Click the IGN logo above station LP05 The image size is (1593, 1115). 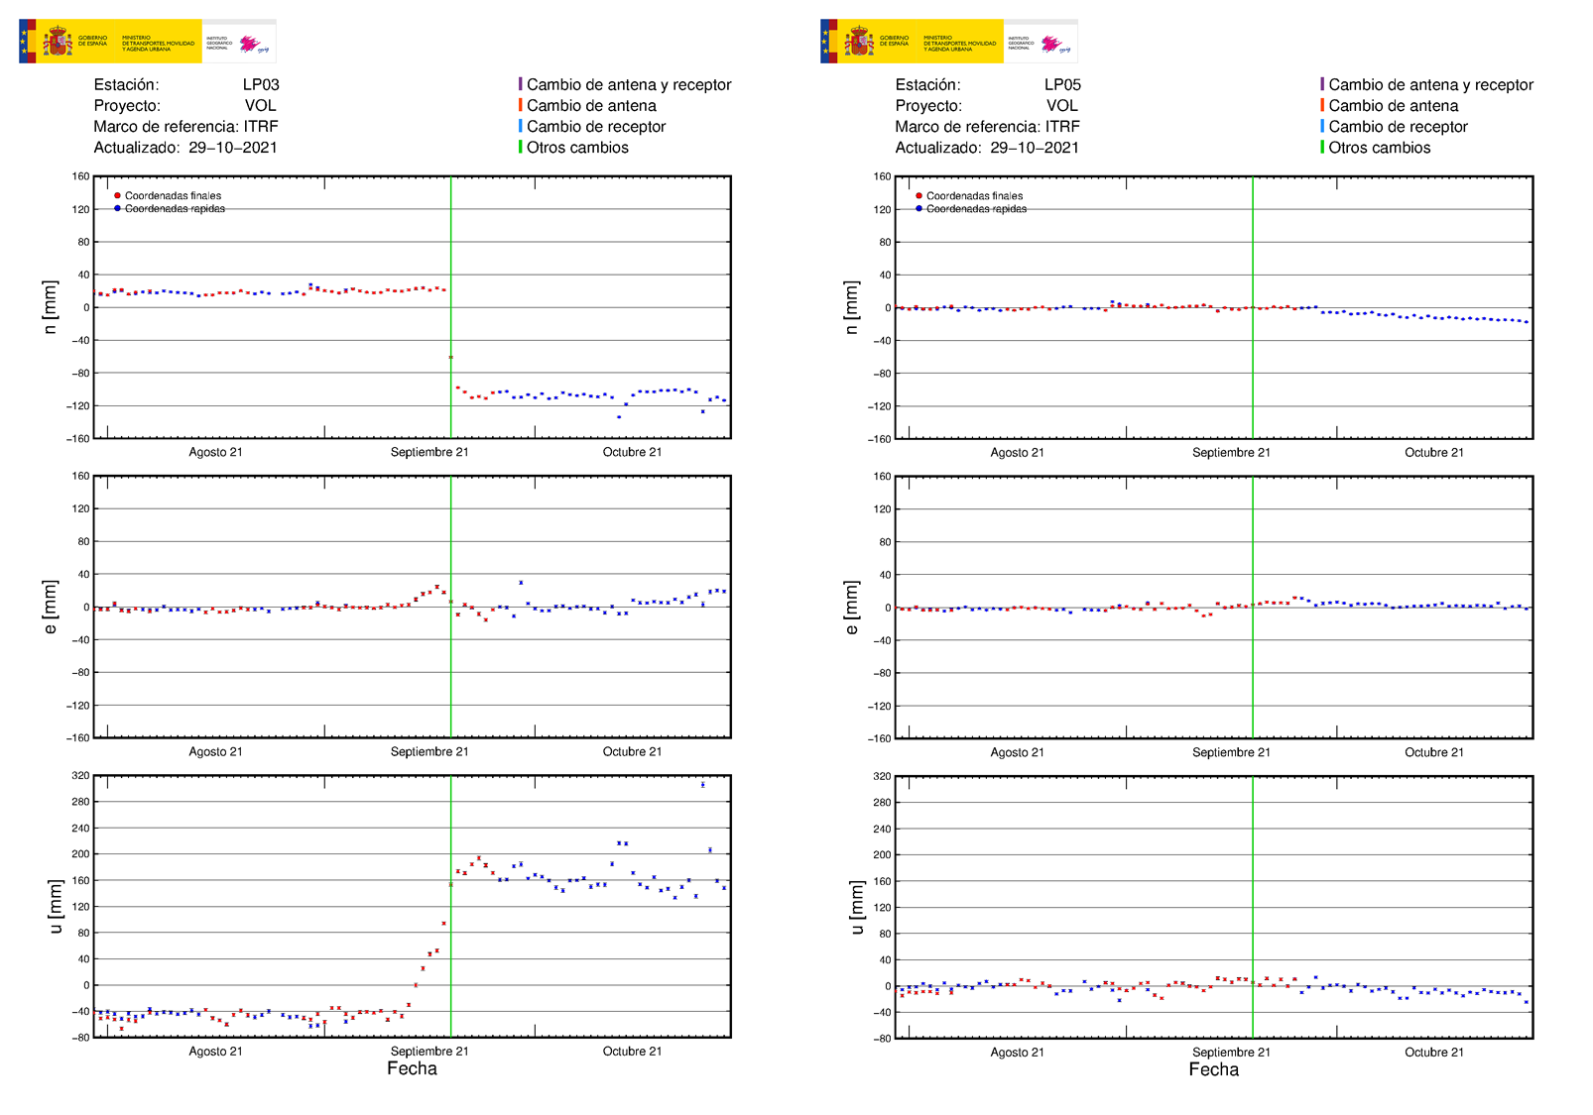(1053, 41)
